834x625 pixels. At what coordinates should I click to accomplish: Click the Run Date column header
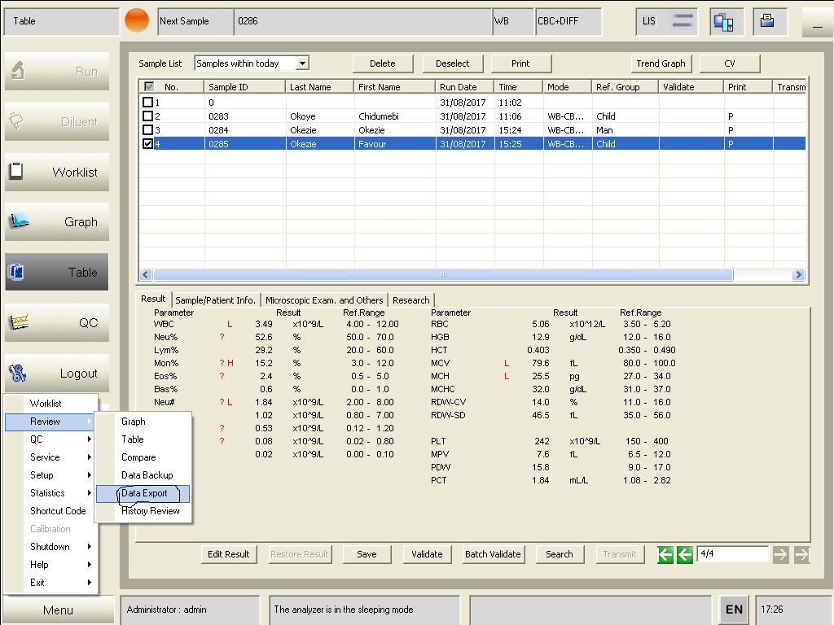point(465,86)
